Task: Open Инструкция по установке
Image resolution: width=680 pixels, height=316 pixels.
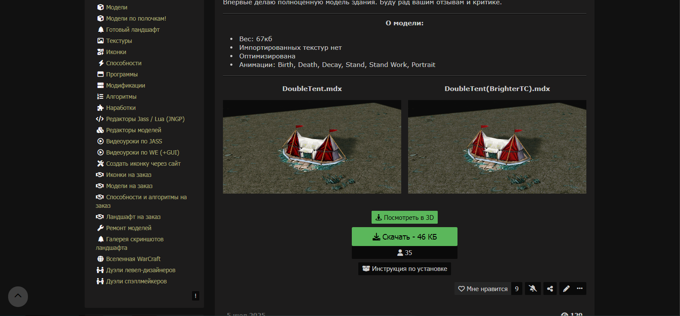Action: point(405,269)
